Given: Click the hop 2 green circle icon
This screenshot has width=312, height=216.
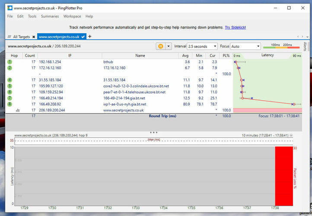Looking at the screenshot, I should 10,68.
